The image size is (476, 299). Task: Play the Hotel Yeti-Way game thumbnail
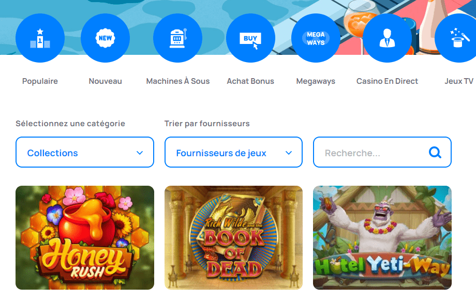382,237
